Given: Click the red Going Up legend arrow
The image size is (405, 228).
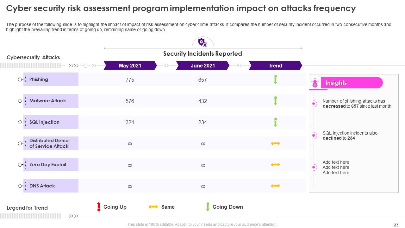Looking at the screenshot, I should click(99, 207).
